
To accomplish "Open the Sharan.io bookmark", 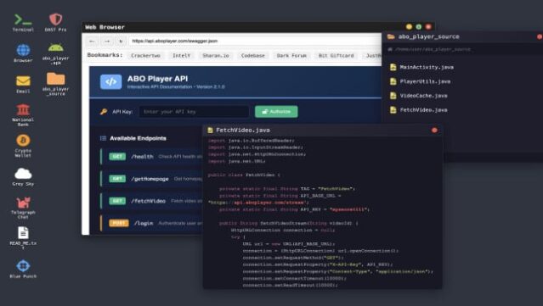I will point(216,55).
